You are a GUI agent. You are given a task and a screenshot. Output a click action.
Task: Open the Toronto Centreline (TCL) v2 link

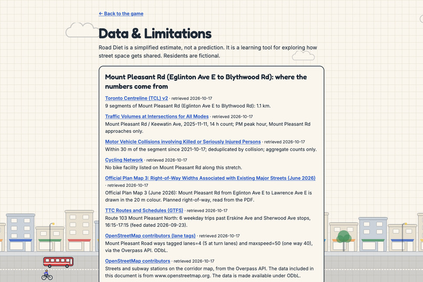pos(136,98)
